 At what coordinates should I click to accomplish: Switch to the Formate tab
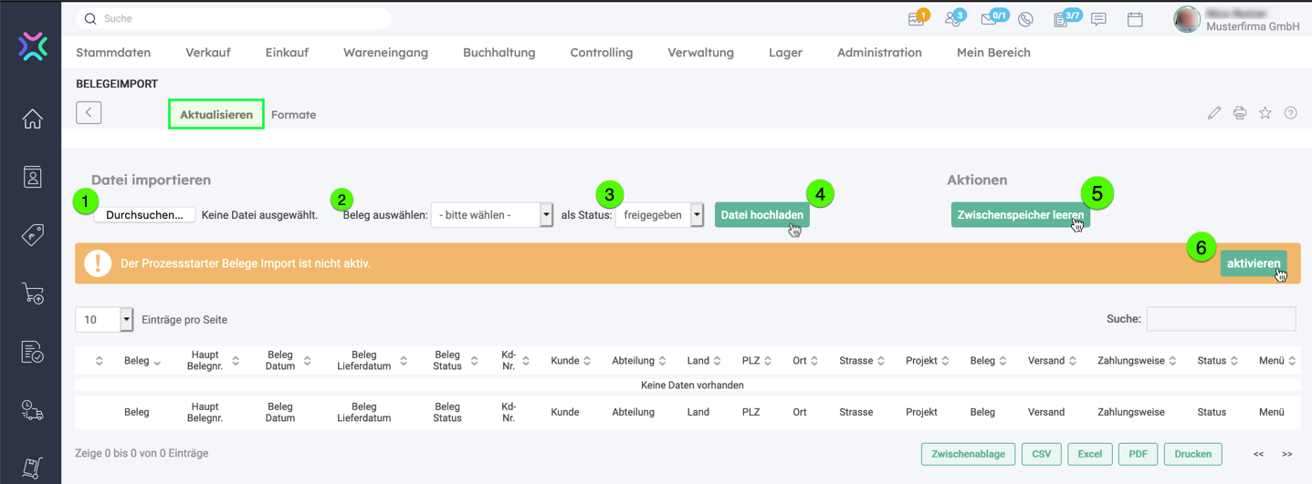293,115
